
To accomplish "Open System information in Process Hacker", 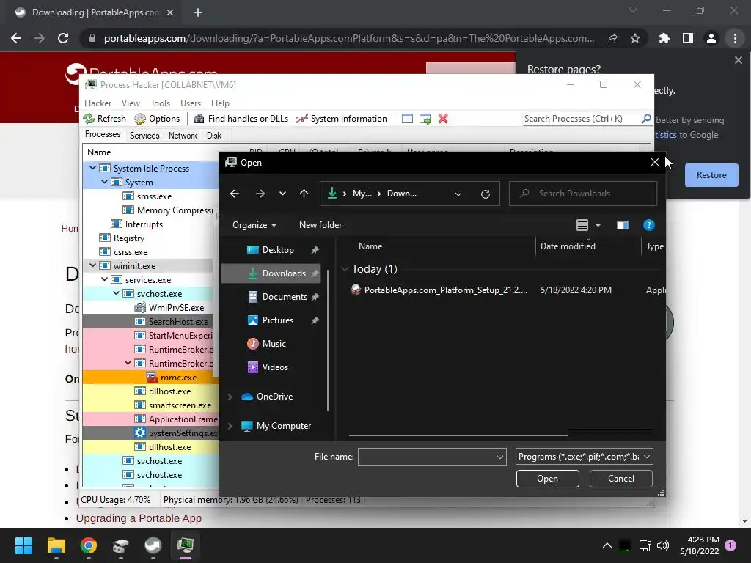I will [342, 119].
